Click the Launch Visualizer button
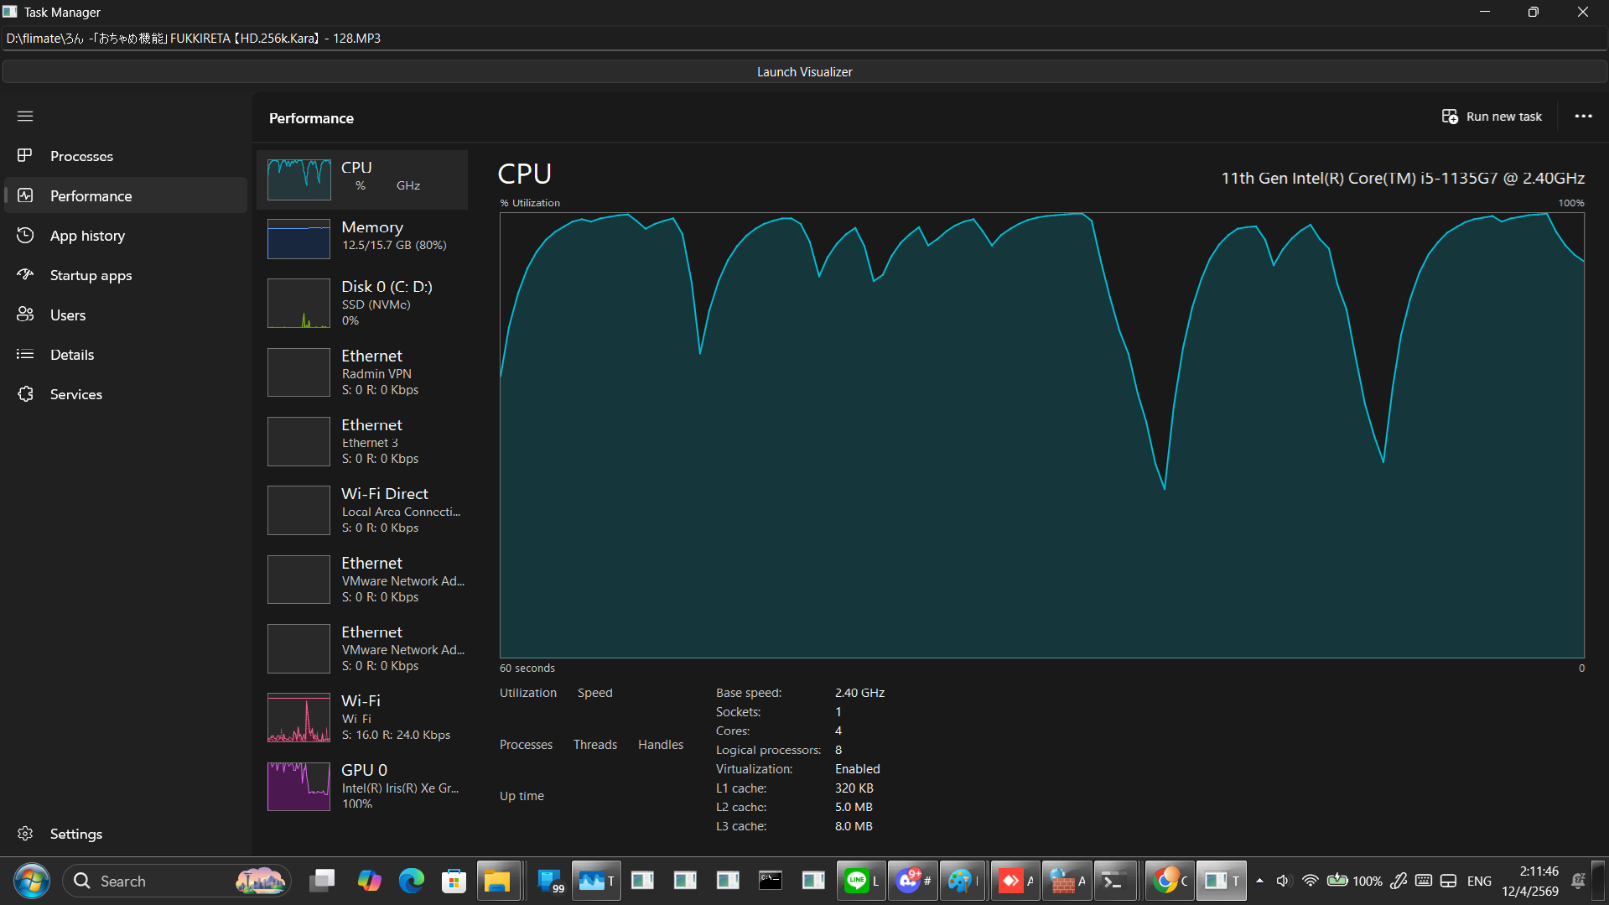Image resolution: width=1609 pixels, height=905 pixels. tap(804, 72)
